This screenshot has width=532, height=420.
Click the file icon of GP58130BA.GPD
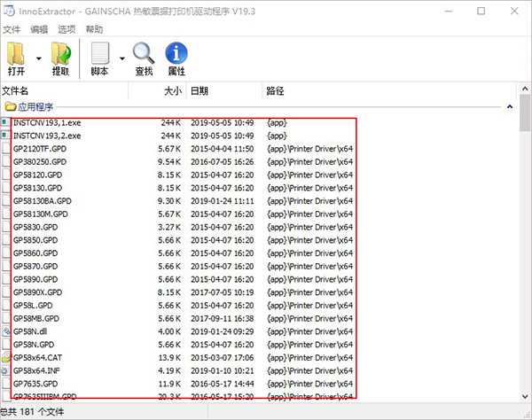pos(6,200)
